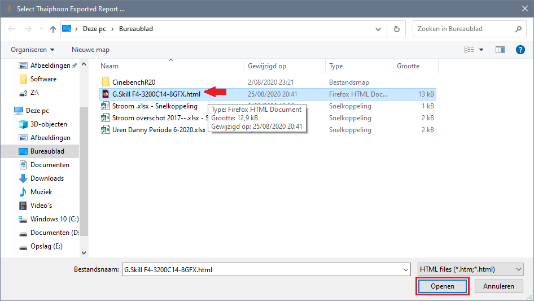Image resolution: width=534 pixels, height=301 pixels.
Task: Sort by 'Gewijzigd op' column header
Action: coord(267,66)
